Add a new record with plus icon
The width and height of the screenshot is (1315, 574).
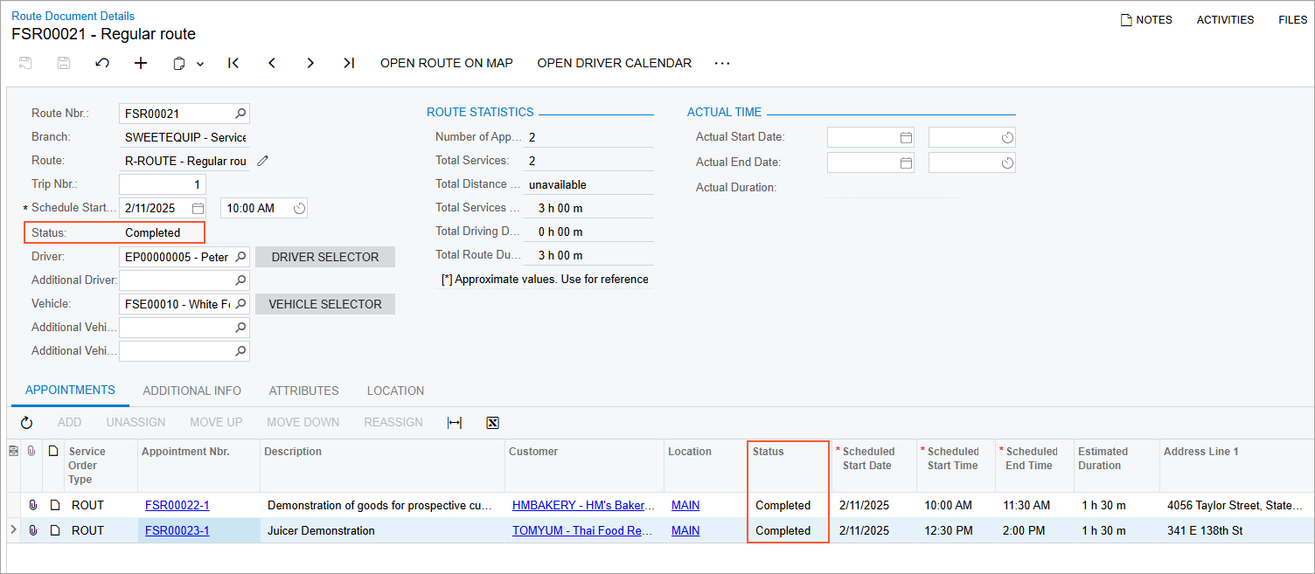click(141, 63)
